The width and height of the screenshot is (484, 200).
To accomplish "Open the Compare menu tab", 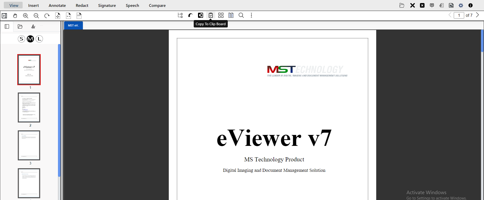I will (157, 5).
